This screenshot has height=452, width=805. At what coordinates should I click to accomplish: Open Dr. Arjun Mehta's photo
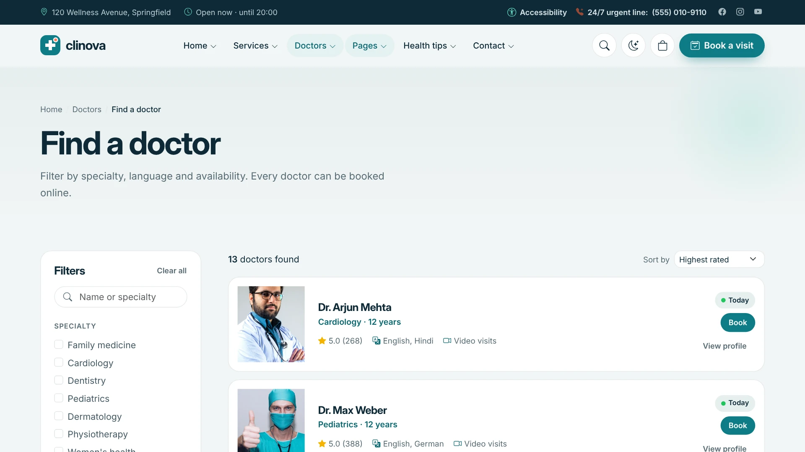(271, 324)
